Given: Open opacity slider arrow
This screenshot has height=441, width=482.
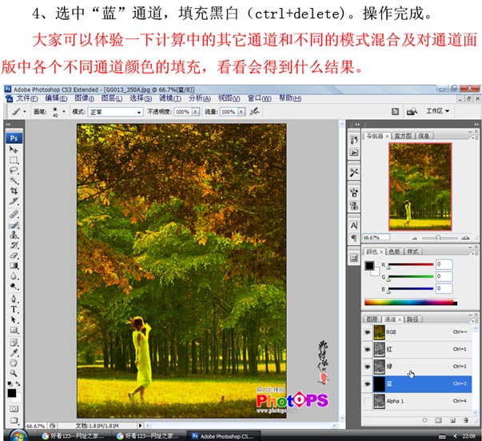Looking at the screenshot, I should [196, 112].
